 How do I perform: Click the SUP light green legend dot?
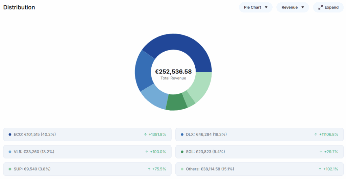click(10, 169)
